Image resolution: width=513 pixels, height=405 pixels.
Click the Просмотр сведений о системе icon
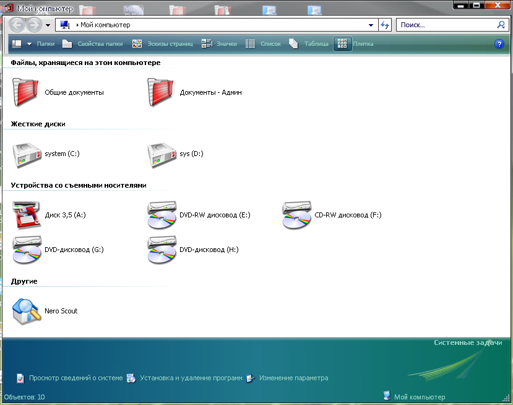(x=20, y=378)
